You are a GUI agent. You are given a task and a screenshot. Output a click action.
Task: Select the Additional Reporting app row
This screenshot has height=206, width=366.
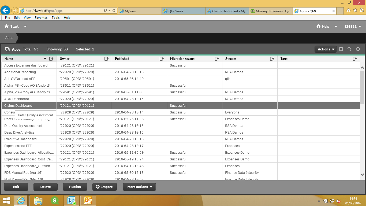(x=181, y=72)
